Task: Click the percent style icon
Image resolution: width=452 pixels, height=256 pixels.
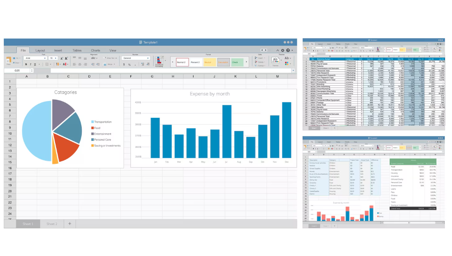Action: [x=129, y=64]
